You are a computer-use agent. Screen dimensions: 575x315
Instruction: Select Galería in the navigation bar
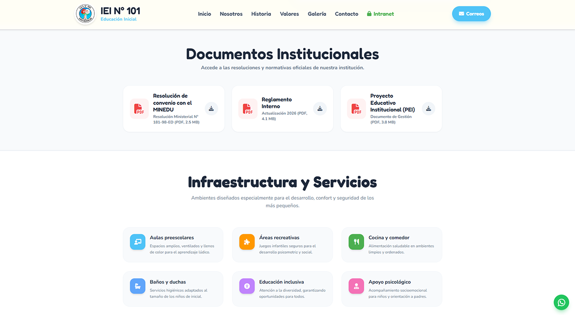coord(317,14)
